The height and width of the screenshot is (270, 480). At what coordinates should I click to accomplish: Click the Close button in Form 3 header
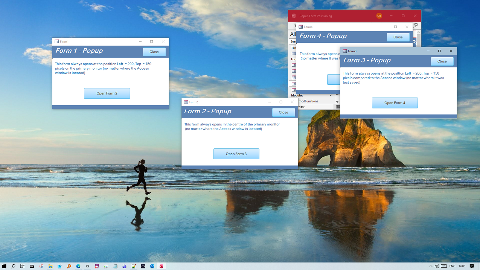pos(442,61)
